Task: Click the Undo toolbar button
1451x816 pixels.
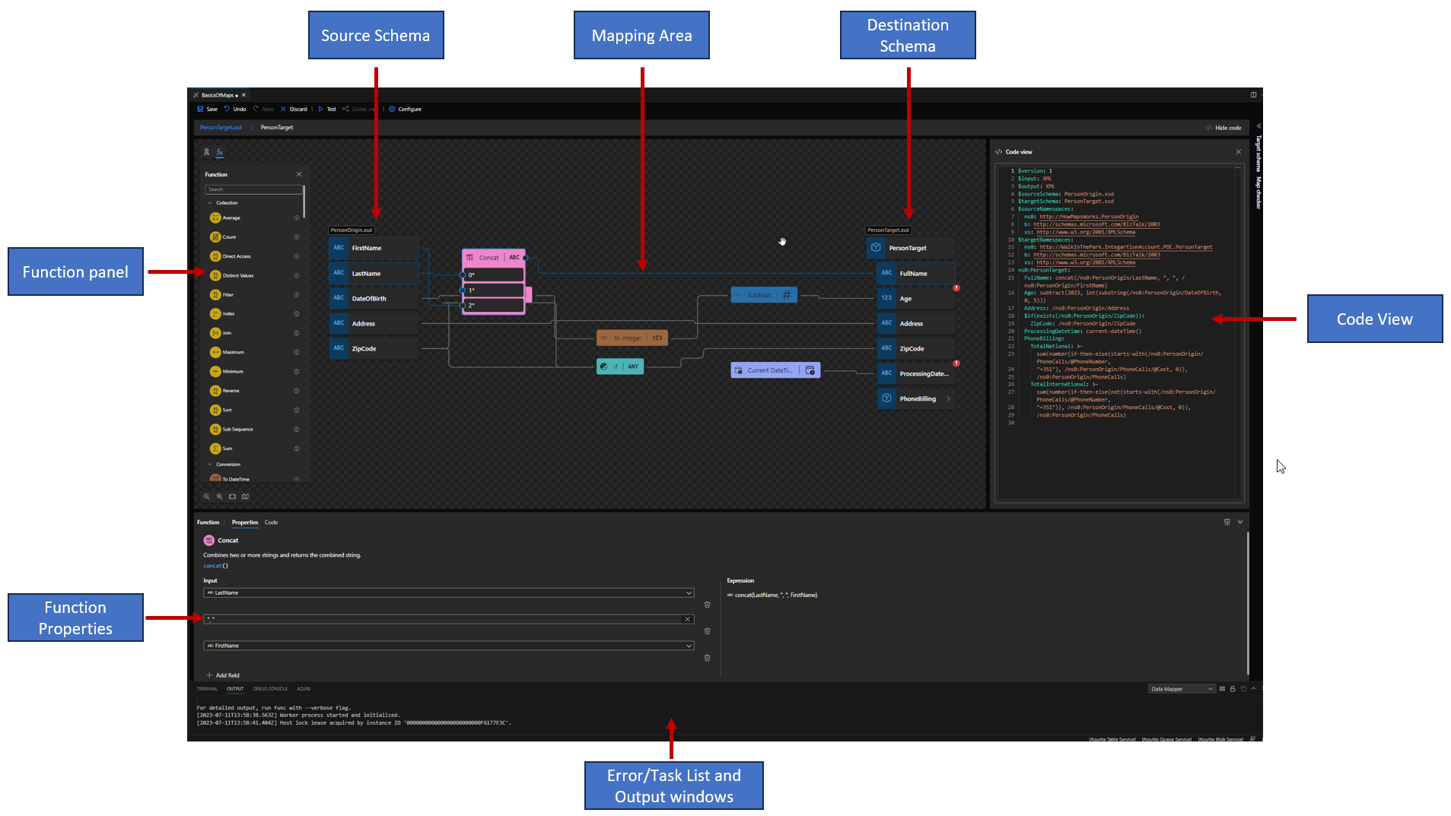Action: coord(234,109)
